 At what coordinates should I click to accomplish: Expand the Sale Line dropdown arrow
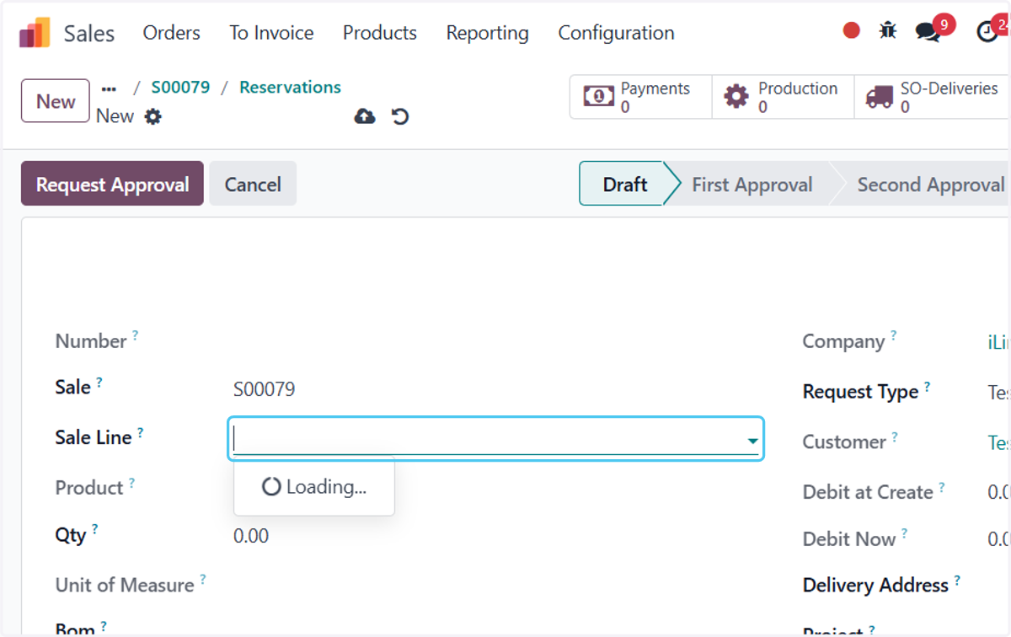pos(752,442)
